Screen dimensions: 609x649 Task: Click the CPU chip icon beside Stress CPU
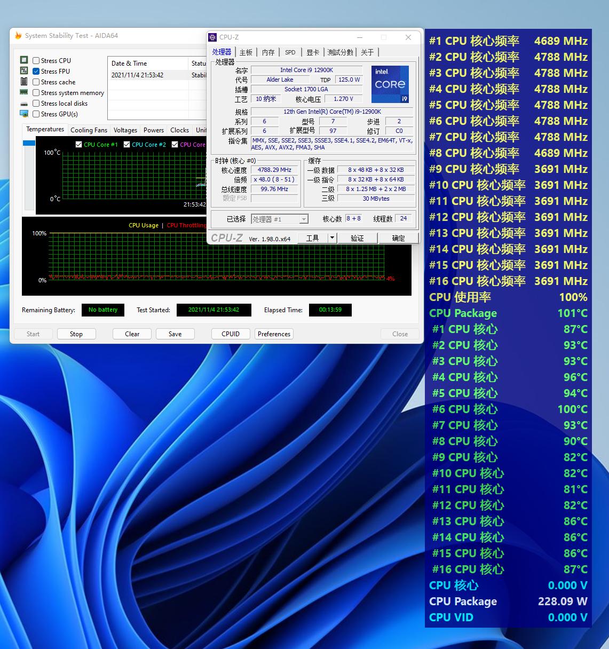click(x=24, y=60)
